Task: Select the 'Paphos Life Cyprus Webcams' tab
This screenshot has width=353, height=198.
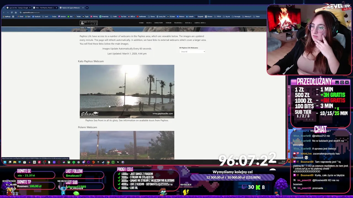Action: tap(71, 8)
